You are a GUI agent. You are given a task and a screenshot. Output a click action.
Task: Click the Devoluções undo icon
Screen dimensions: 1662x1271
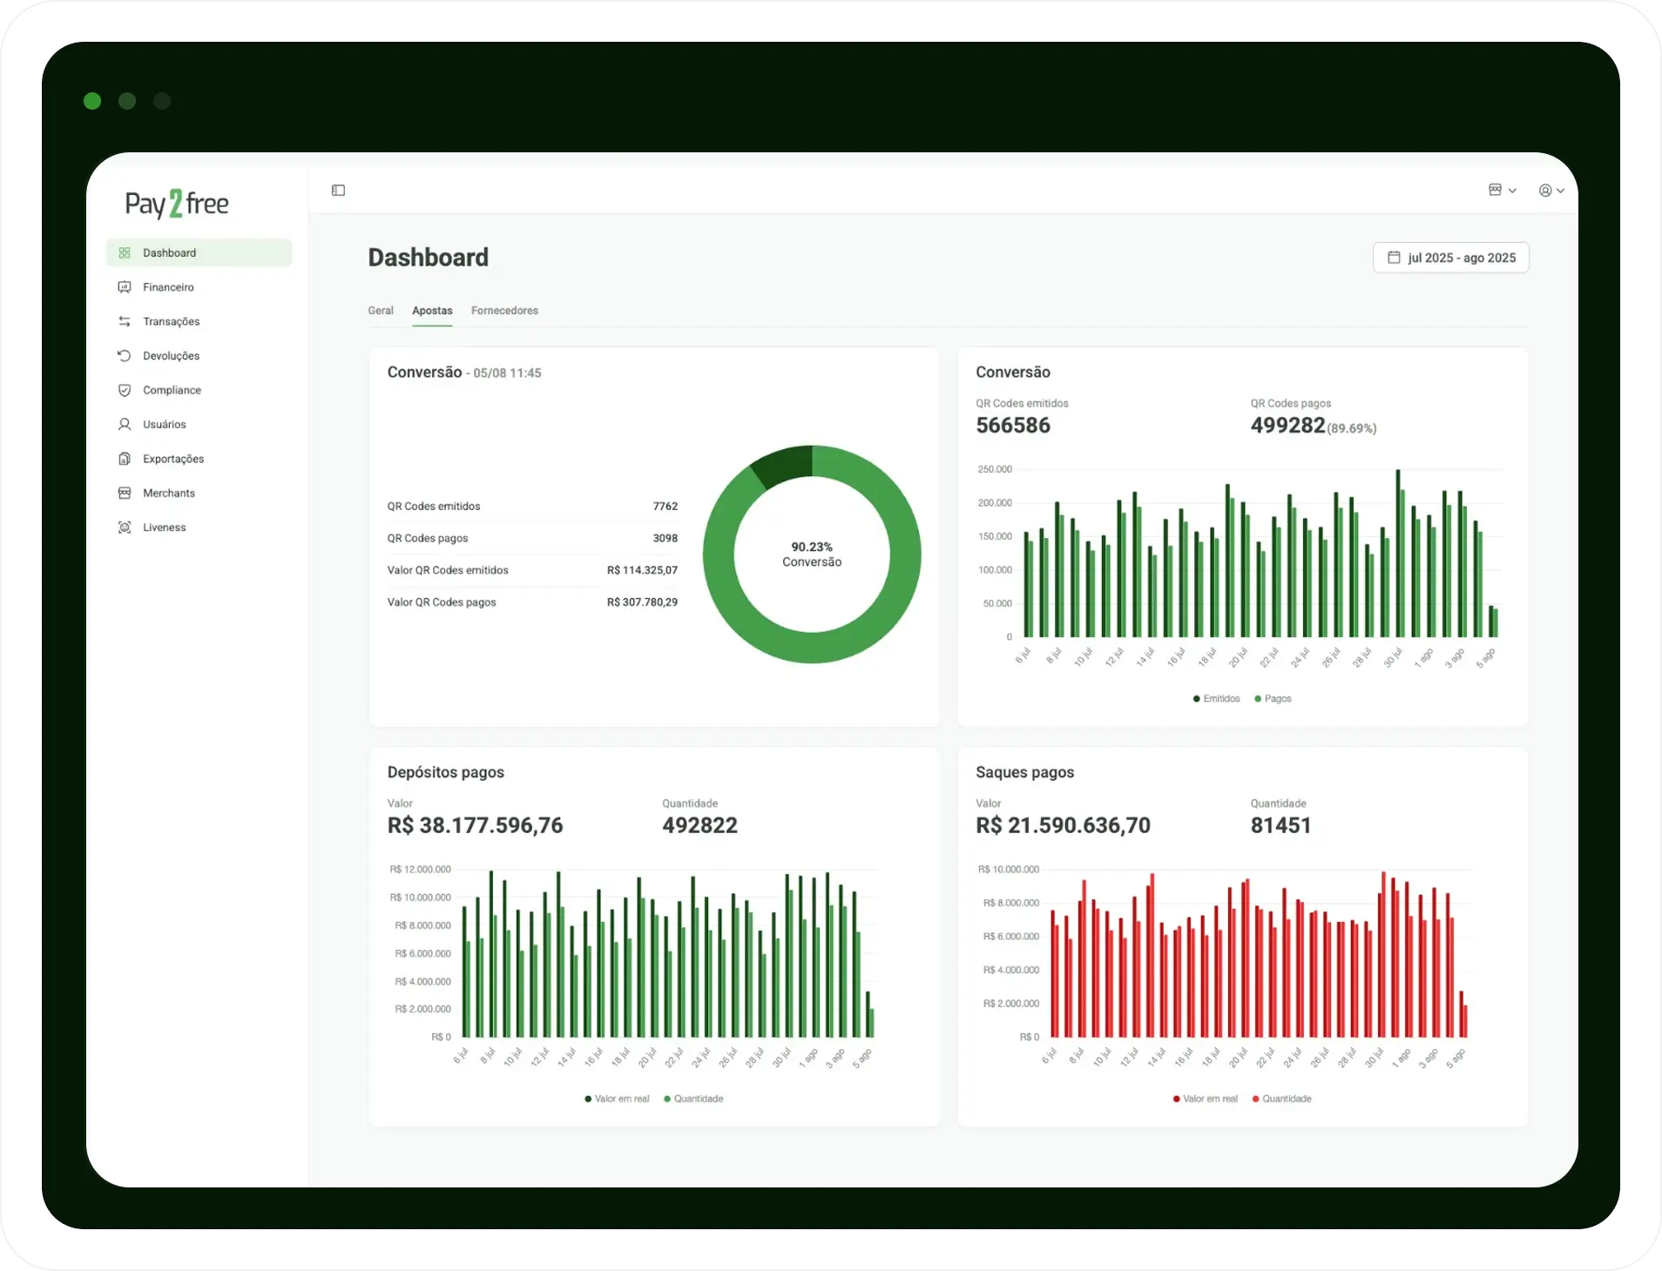125,356
